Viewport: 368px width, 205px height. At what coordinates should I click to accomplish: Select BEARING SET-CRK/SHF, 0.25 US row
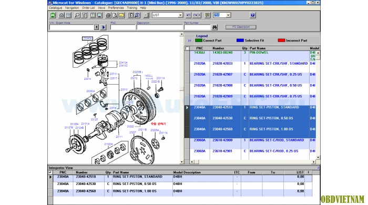point(252,78)
